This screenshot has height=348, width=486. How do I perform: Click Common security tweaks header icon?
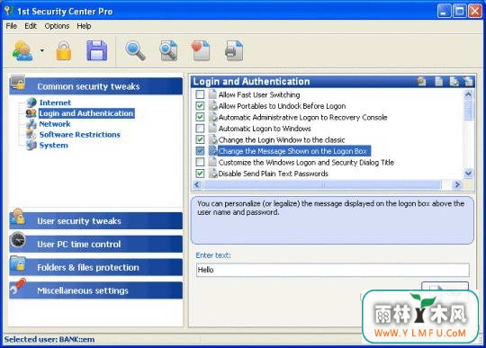(x=18, y=83)
